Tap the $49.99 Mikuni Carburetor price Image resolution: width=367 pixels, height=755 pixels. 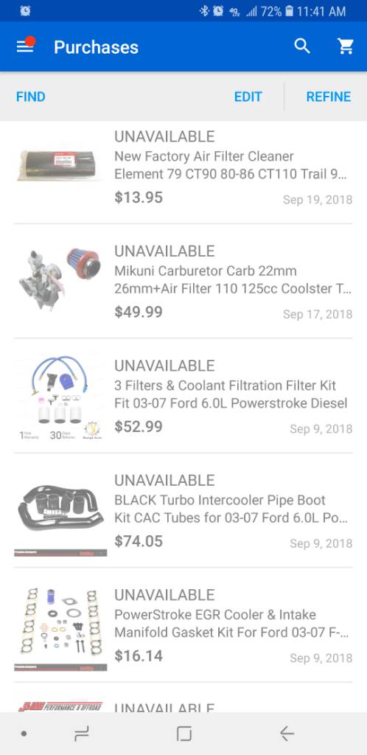[139, 312]
